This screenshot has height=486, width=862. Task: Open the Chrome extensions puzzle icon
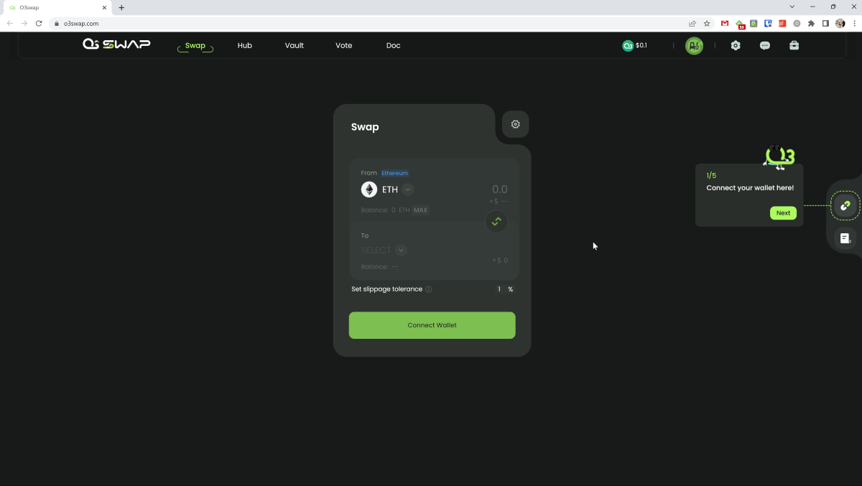point(812,24)
